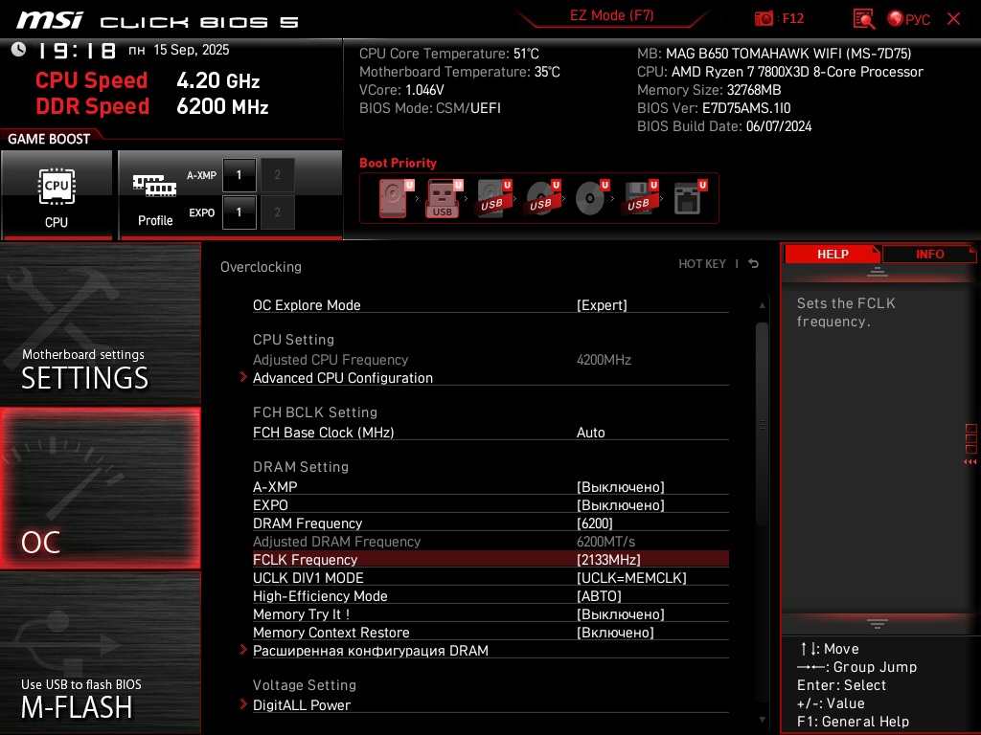This screenshot has width=981, height=735.
Task: Select the USB optical drive boot device icon
Action: coord(542,198)
